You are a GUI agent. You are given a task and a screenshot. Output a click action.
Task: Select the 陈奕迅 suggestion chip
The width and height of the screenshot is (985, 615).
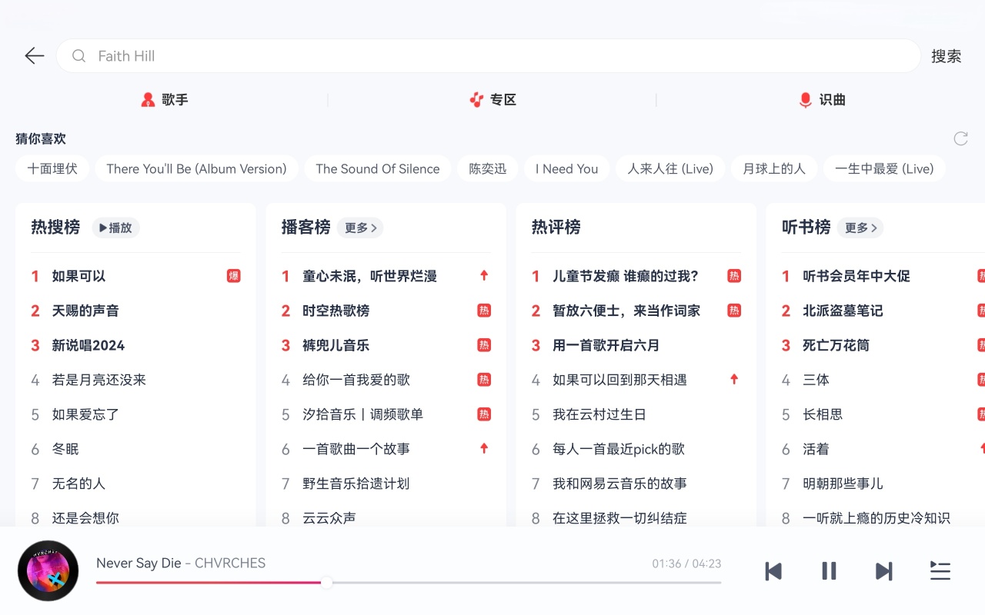[x=488, y=169]
